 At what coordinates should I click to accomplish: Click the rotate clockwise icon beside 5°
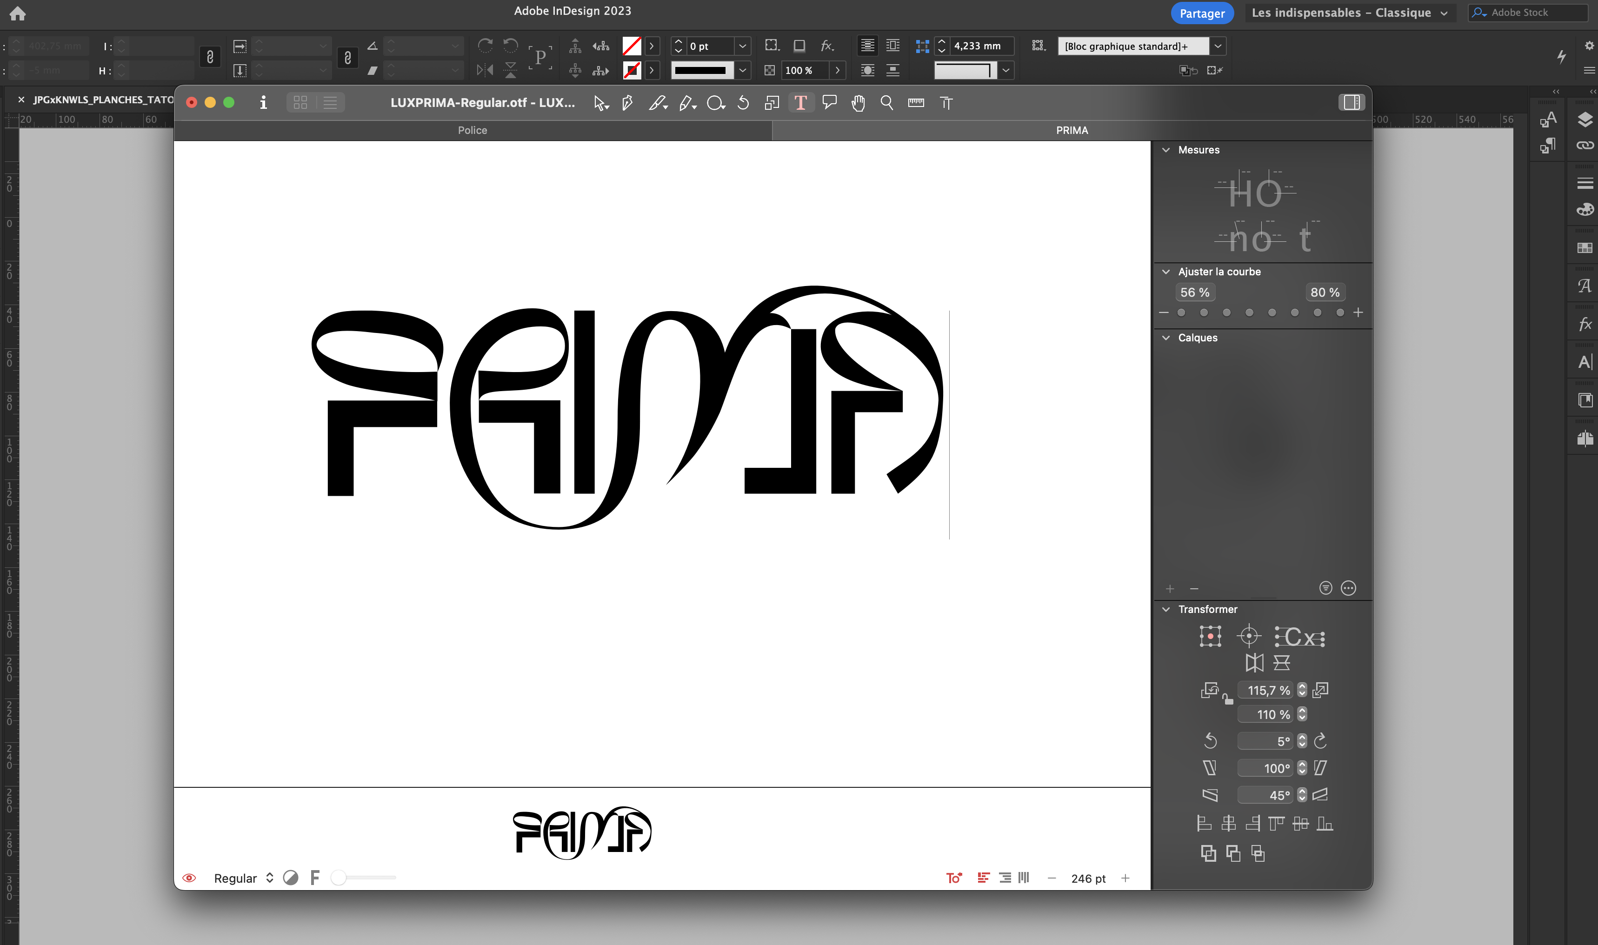[1320, 740]
